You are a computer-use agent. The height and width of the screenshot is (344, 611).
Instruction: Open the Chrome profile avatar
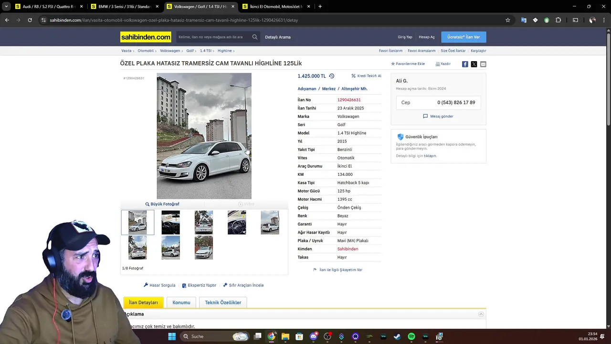592,20
